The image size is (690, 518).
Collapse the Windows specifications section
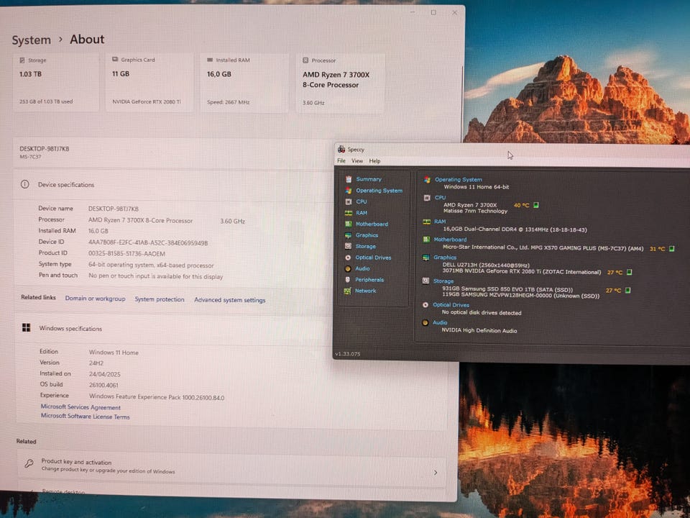click(x=174, y=328)
